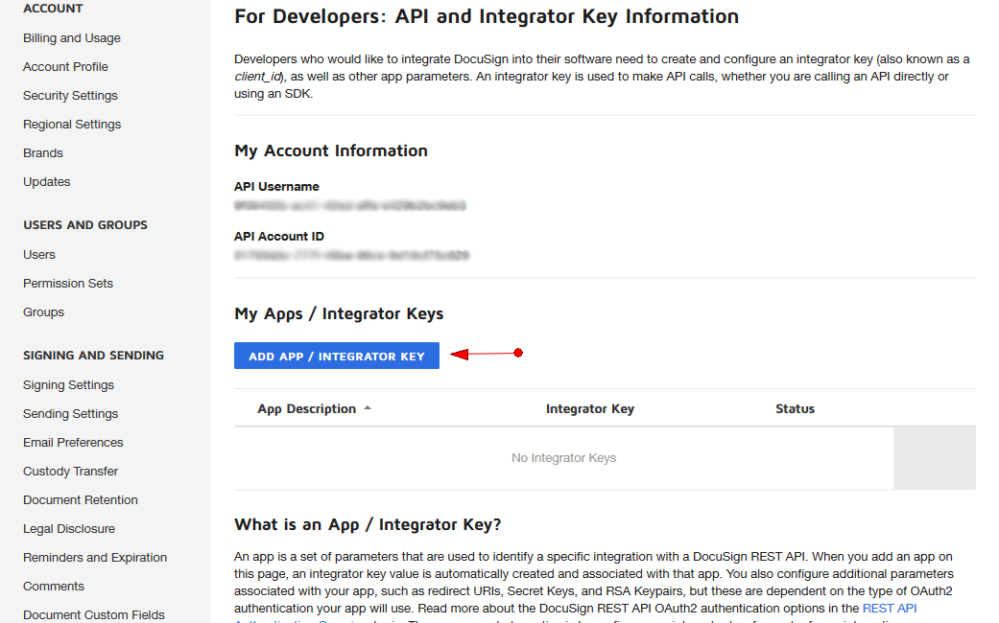Click the My Apps / Integrator Keys heading
Viewport: 999px width, 623px height.
[x=339, y=313]
